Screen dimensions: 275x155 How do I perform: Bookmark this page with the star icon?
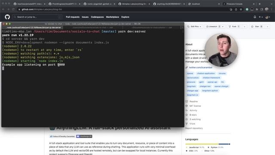tap(241, 9)
